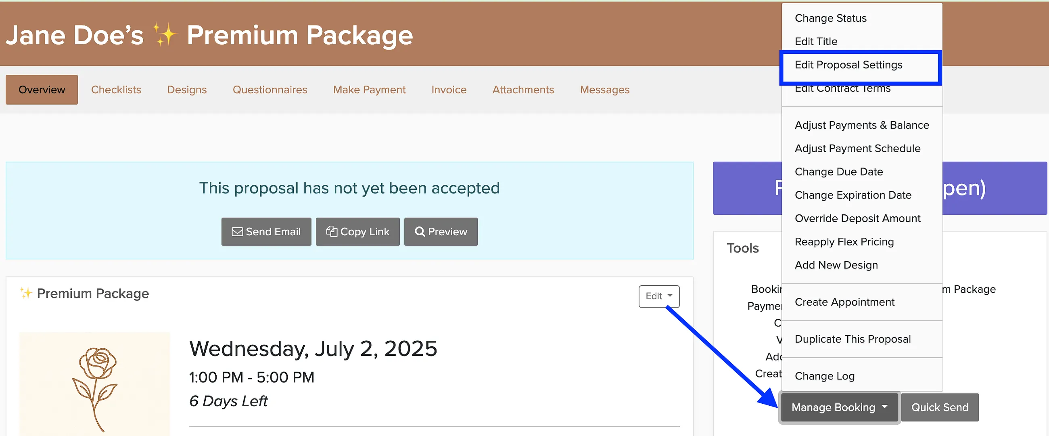
Task: Click the rose illustration thumbnail
Action: click(x=94, y=384)
